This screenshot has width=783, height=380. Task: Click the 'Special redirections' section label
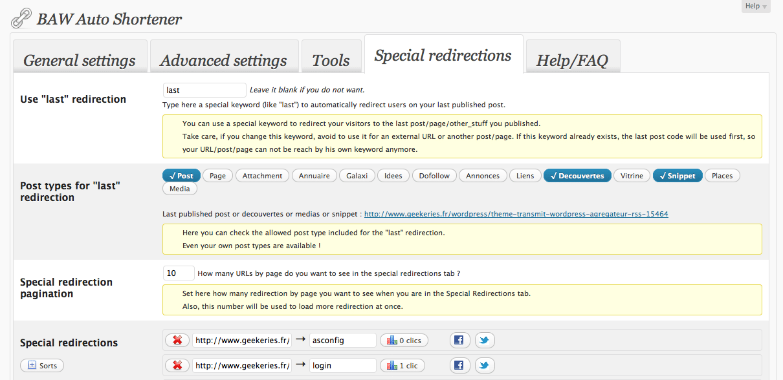click(69, 343)
